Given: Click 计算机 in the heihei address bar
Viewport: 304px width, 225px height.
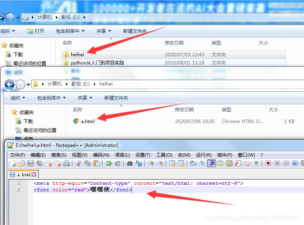Looking at the screenshot, I should pos(55,84).
